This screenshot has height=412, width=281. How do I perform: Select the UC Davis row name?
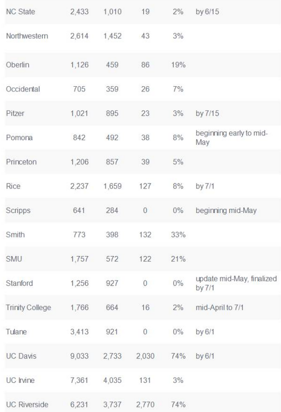pyautogui.click(x=20, y=356)
